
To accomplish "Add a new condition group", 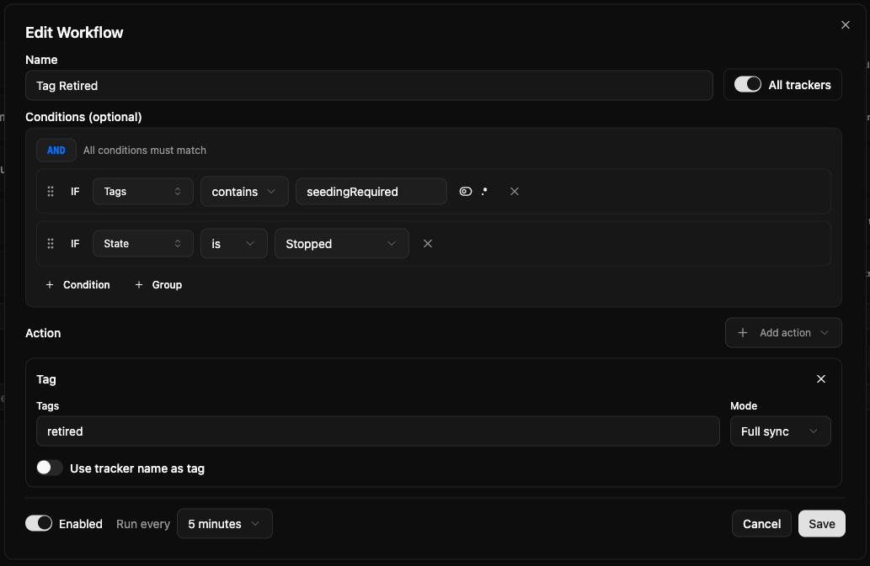I will [x=158, y=285].
